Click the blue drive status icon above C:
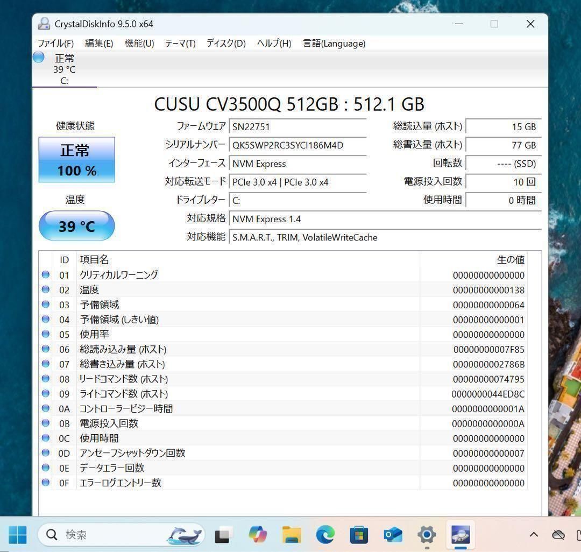Image resolution: width=581 pixels, height=552 pixels. click(x=38, y=56)
